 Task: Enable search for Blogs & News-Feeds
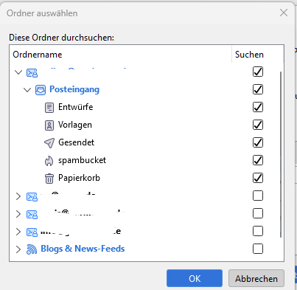click(x=258, y=249)
